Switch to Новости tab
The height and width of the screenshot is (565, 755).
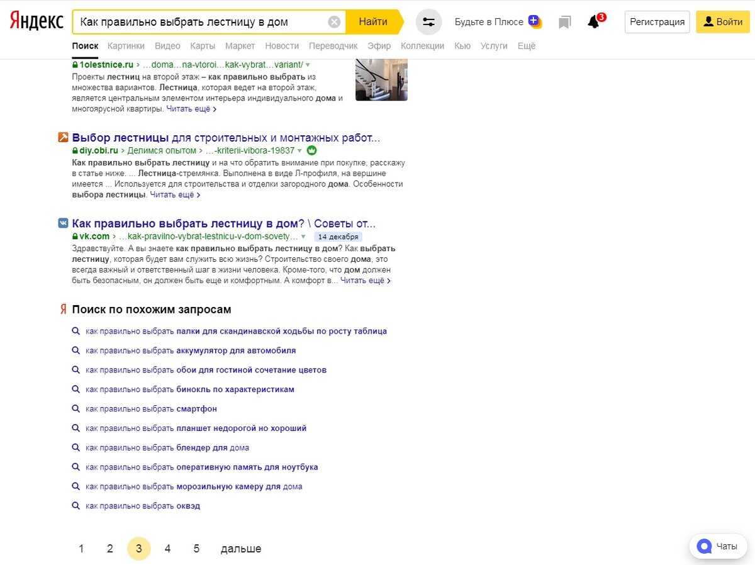[282, 46]
